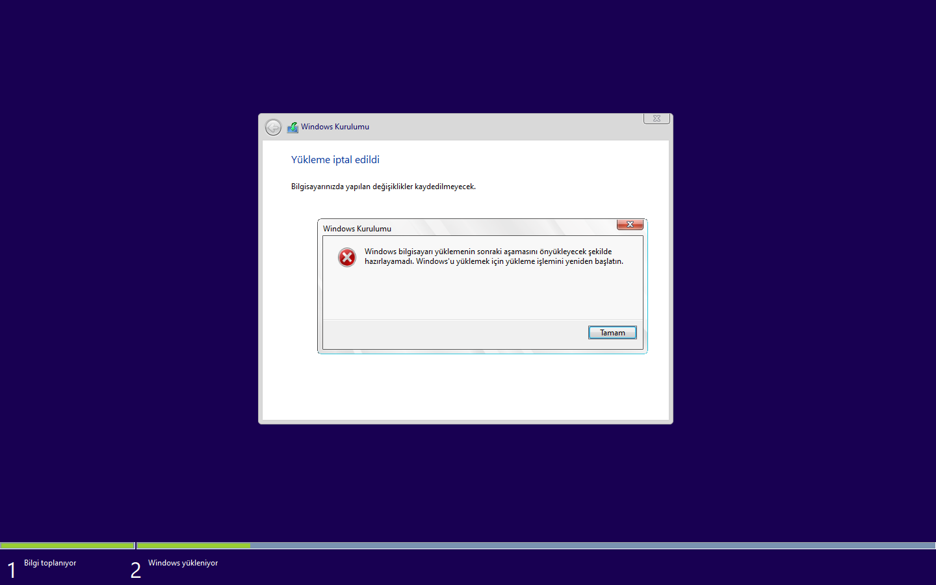Click the text 'Bilgisayarınızda yapılan değişiklikler kaydedilmeyecek.'
936x585 pixels.
[383, 187]
